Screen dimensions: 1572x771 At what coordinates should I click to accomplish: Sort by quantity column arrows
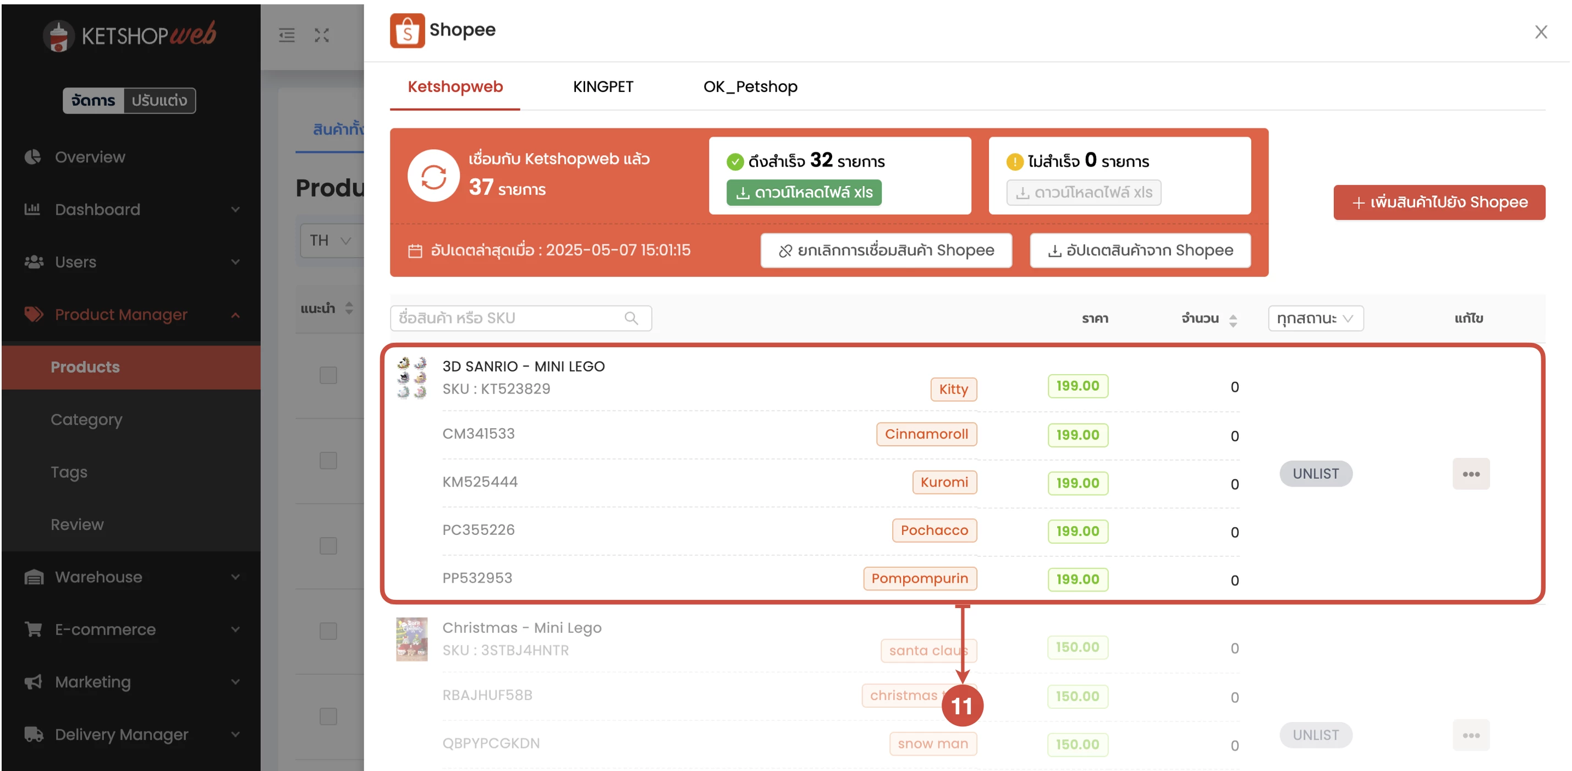coord(1233,320)
